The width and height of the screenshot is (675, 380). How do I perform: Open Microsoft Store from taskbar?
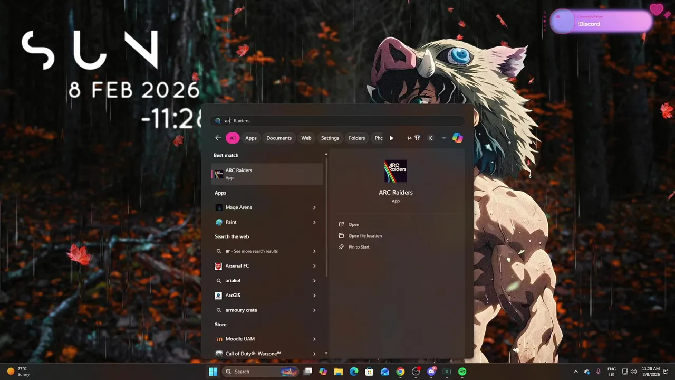[370, 372]
